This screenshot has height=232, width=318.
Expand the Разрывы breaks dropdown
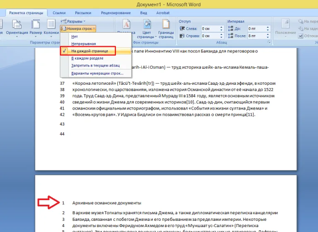73,21
